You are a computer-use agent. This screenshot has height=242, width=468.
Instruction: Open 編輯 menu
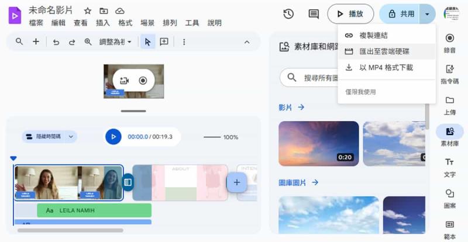(x=58, y=23)
